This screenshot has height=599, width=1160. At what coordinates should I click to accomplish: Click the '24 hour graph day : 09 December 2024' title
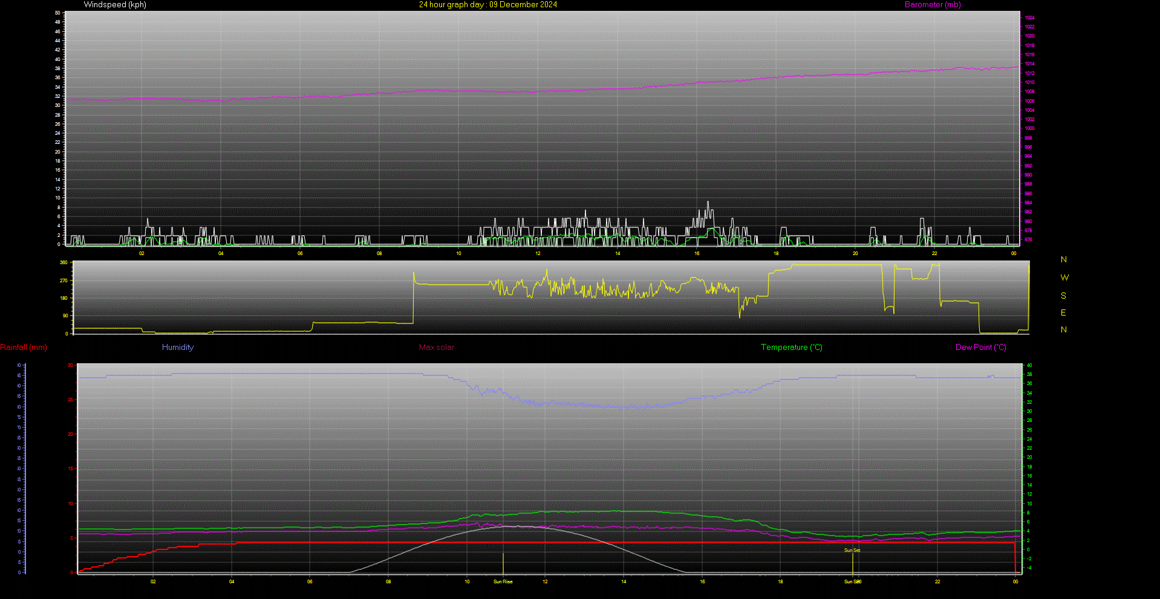[488, 5]
